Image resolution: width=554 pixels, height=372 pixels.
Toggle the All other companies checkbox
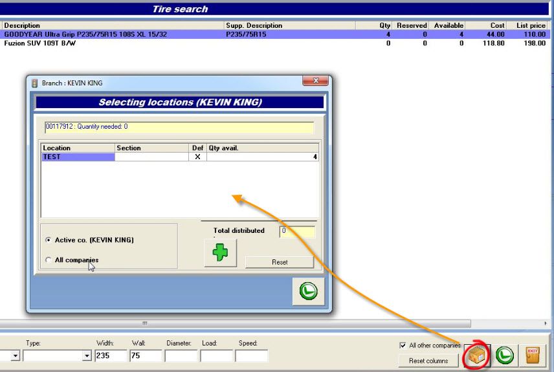[x=403, y=345]
